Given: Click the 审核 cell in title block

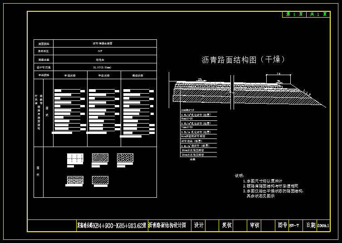Looking at the screenshot, I should point(254,225).
